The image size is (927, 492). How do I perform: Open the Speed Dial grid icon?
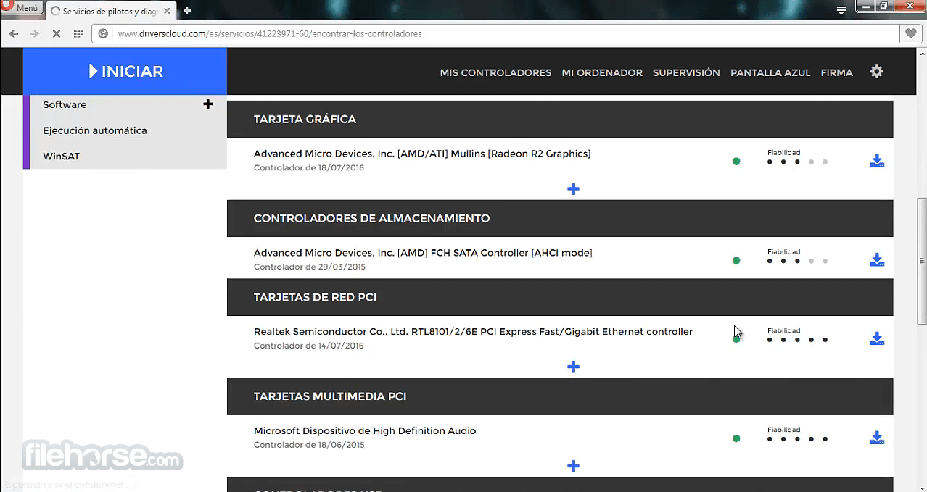pyautogui.click(x=78, y=33)
